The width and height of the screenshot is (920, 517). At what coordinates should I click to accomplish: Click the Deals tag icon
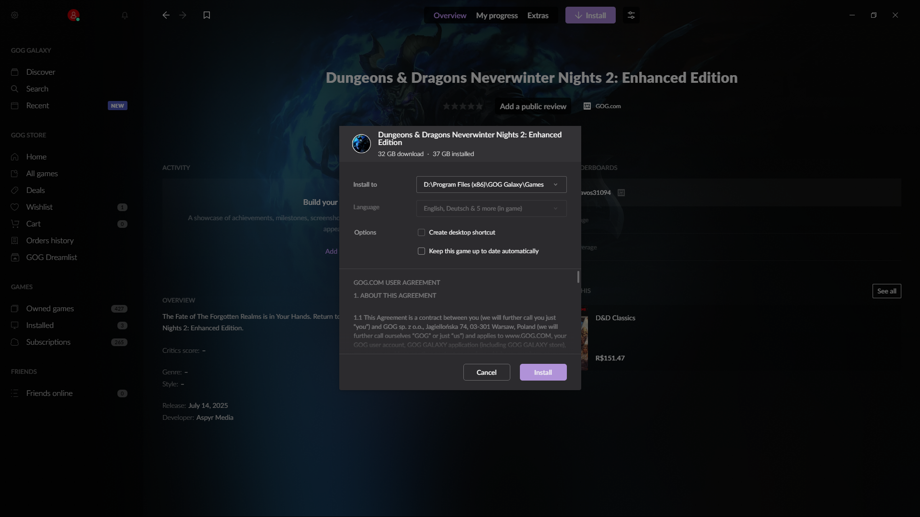pos(15,190)
